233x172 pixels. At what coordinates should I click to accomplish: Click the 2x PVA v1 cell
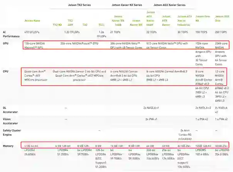[151, 119]
